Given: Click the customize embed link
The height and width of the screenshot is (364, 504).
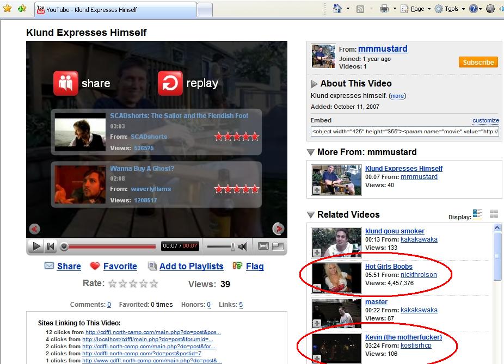Looking at the screenshot, I should tap(485, 120).
